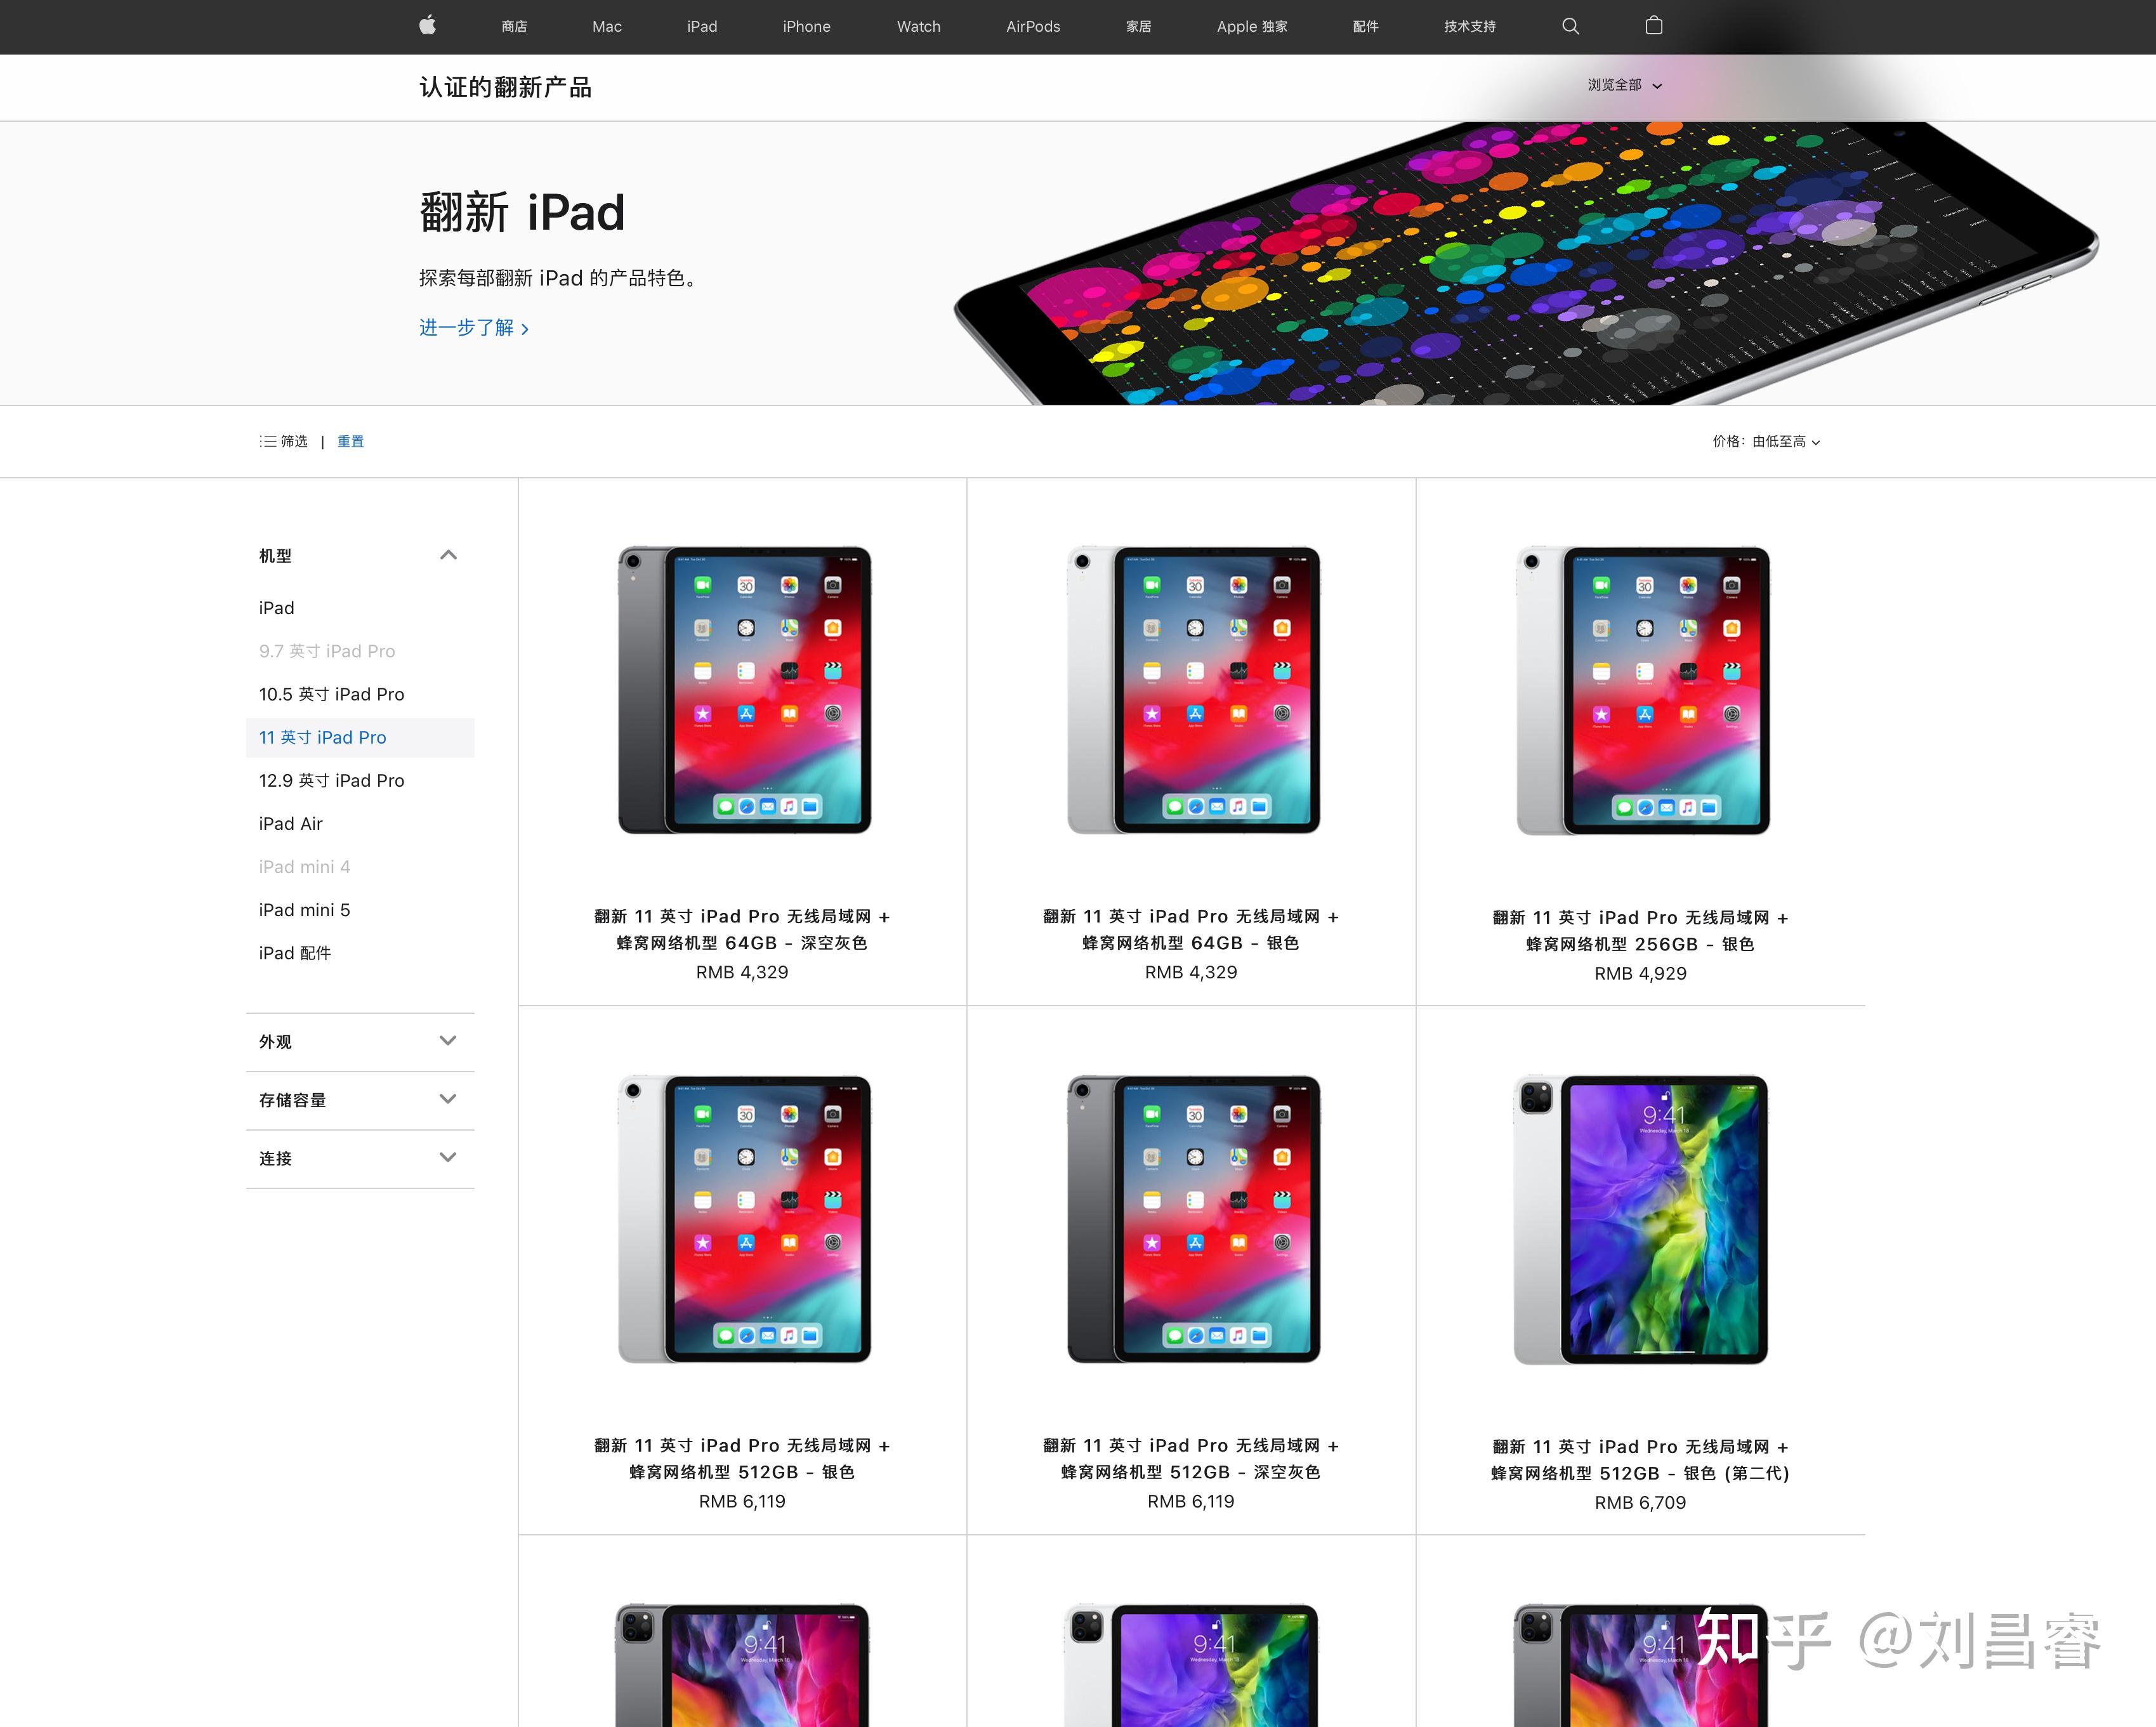Select iPad mini 5 model filter
2156x1727 pixels.
point(305,909)
